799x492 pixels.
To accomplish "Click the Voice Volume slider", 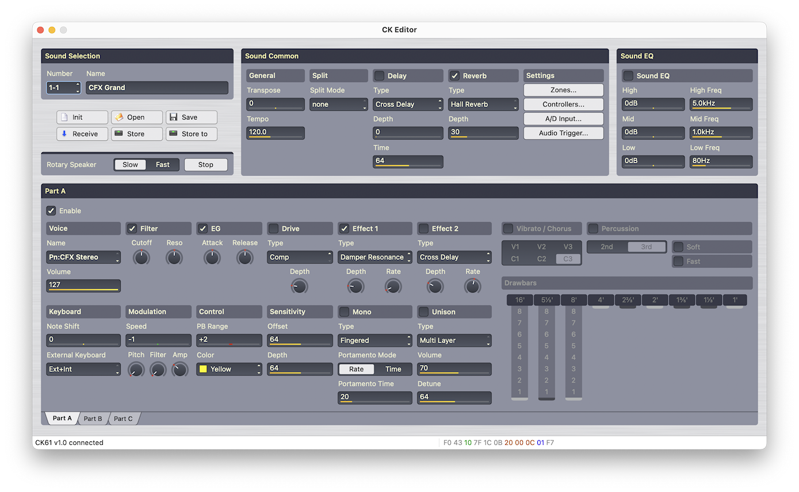I will coord(83,285).
